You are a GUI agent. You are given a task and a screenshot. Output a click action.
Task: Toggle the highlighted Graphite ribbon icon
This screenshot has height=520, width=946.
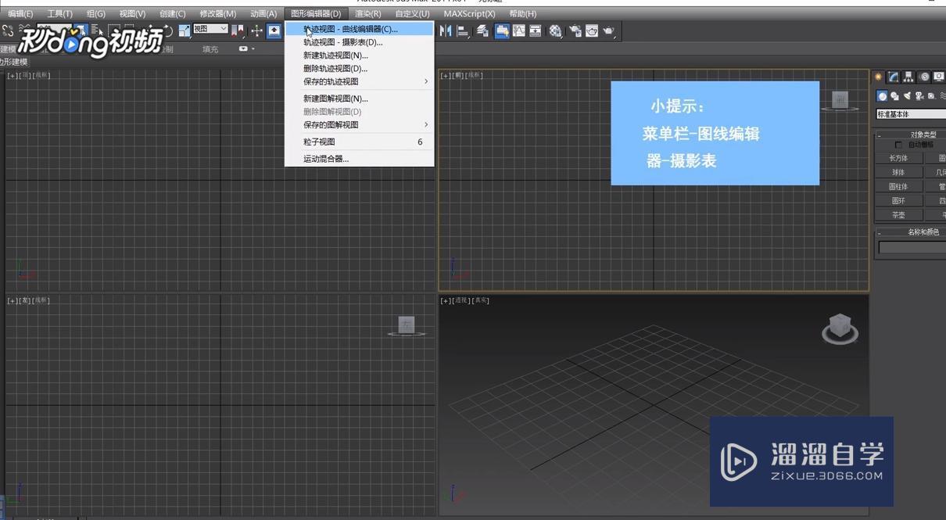(x=502, y=30)
